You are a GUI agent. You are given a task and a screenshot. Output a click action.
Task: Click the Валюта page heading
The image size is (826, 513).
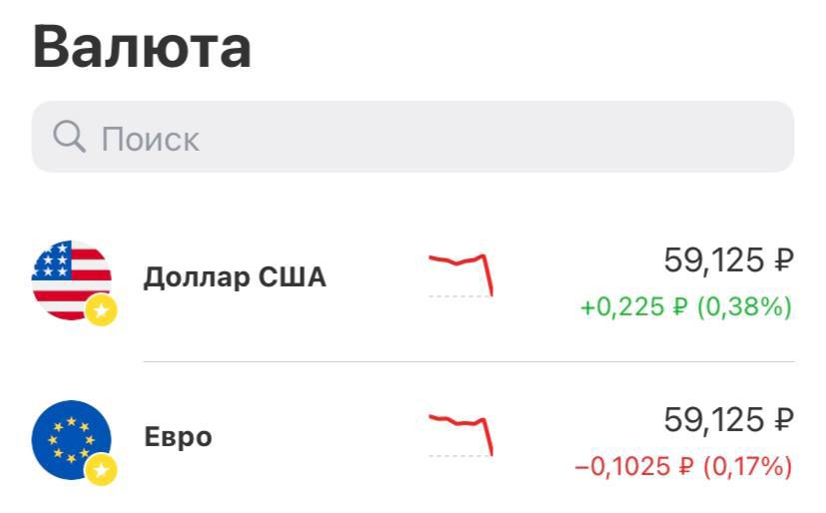tap(142, 47)
